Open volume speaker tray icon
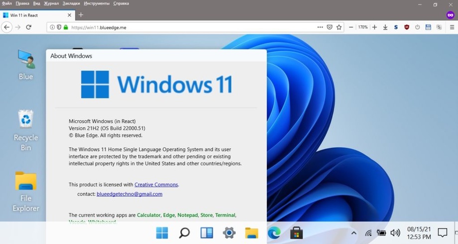The height and width of the screenshot is (244, 458). click(395, 233)
